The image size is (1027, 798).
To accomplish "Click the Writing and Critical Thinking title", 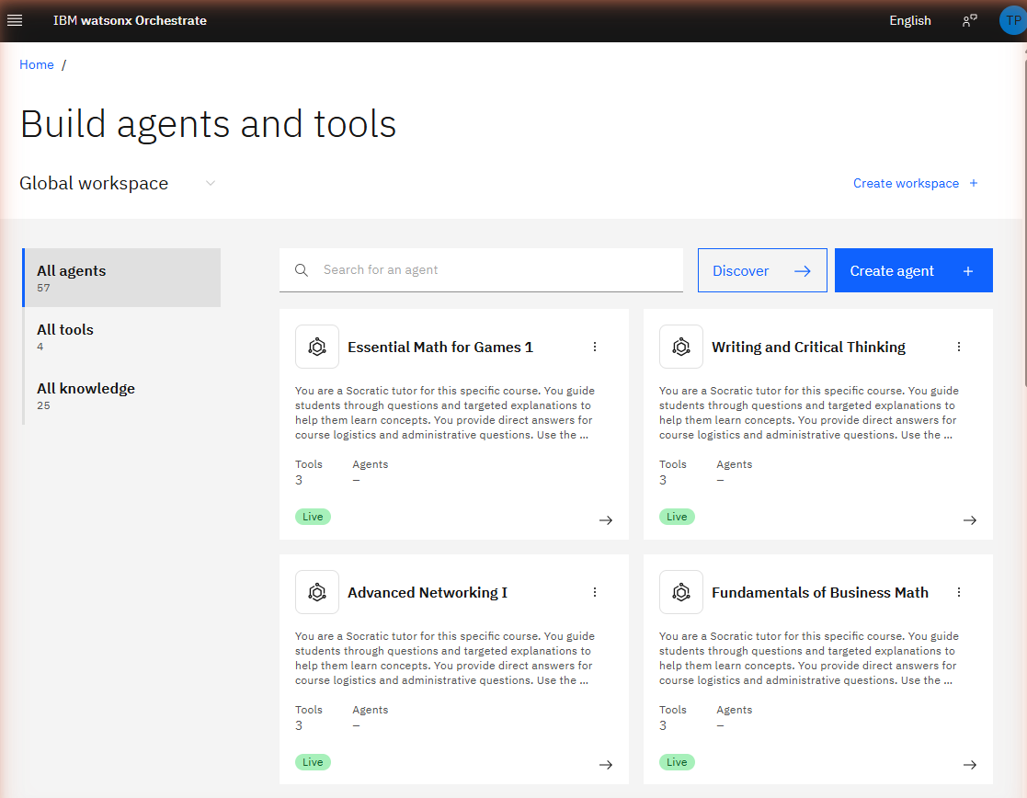I will point(808,348).
